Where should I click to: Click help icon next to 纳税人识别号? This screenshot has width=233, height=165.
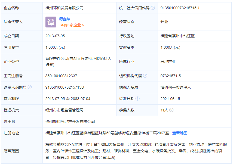click(x=30, y=87)
